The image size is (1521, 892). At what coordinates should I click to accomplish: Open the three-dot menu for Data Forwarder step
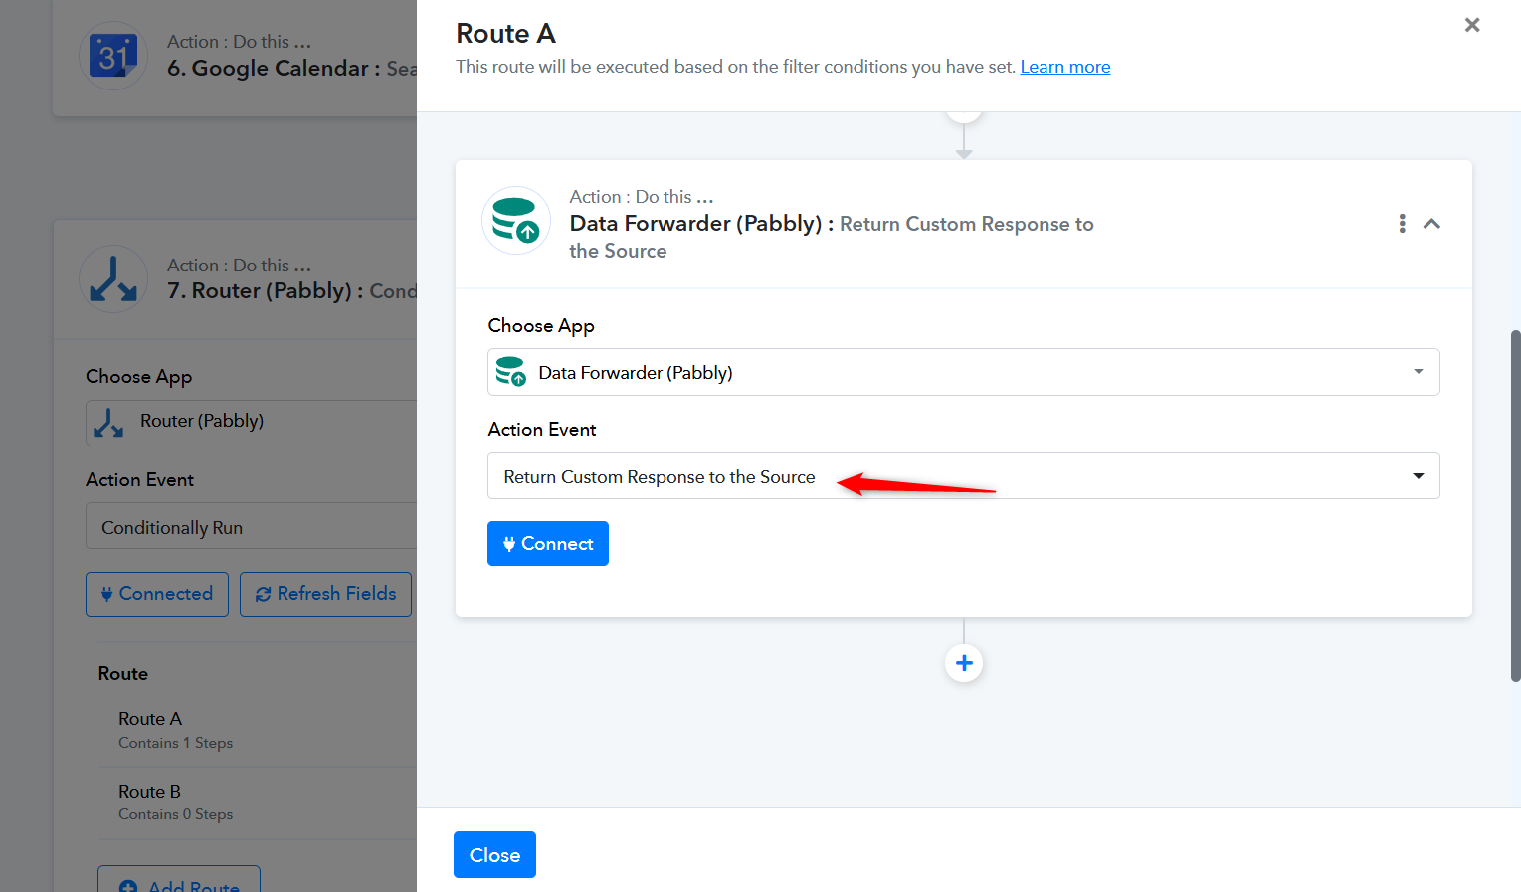coord(1403,224)
